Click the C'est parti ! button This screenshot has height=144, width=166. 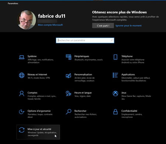coord(103,25)
